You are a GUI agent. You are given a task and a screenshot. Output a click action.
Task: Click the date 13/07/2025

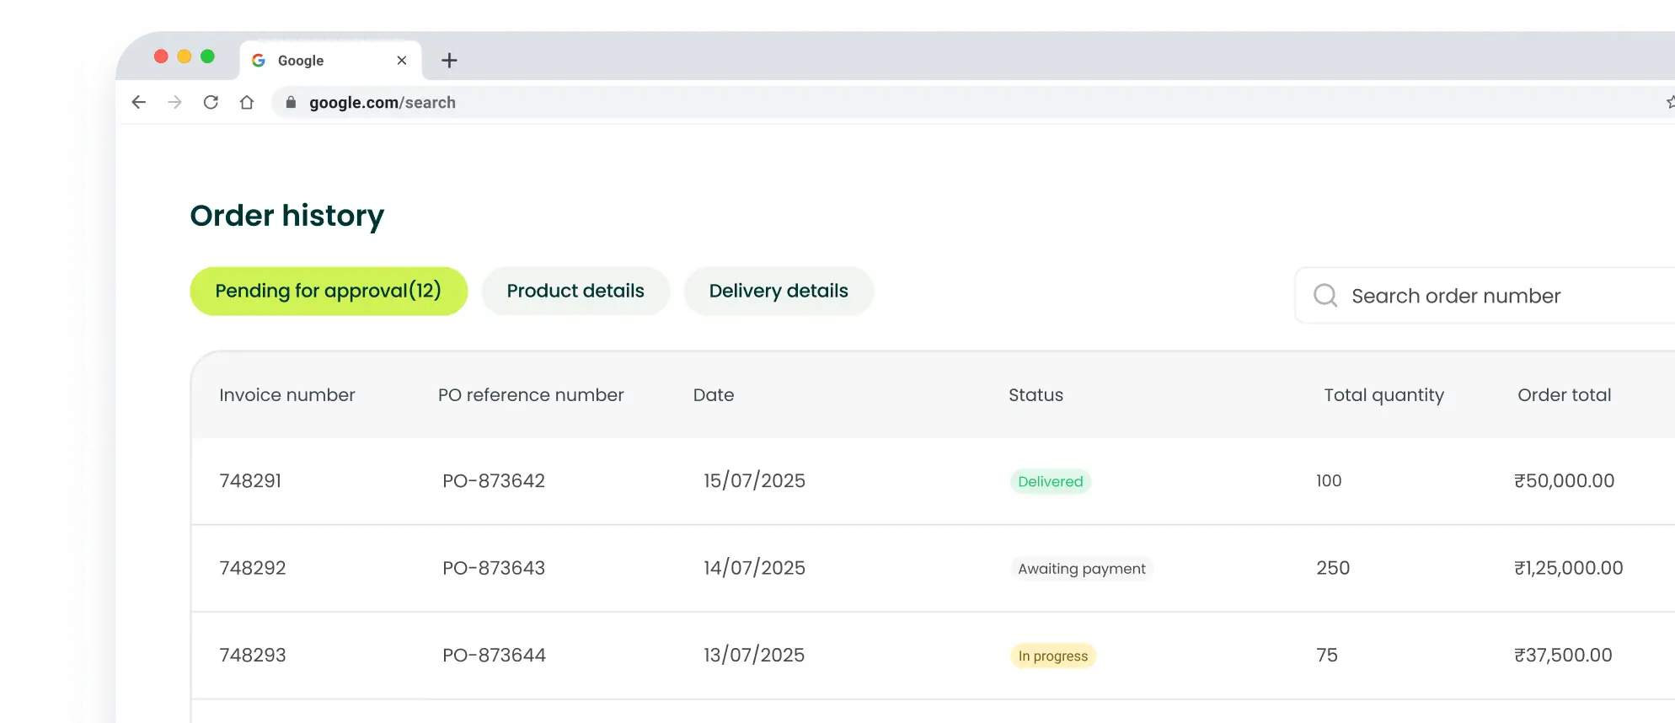pos(754,655)
